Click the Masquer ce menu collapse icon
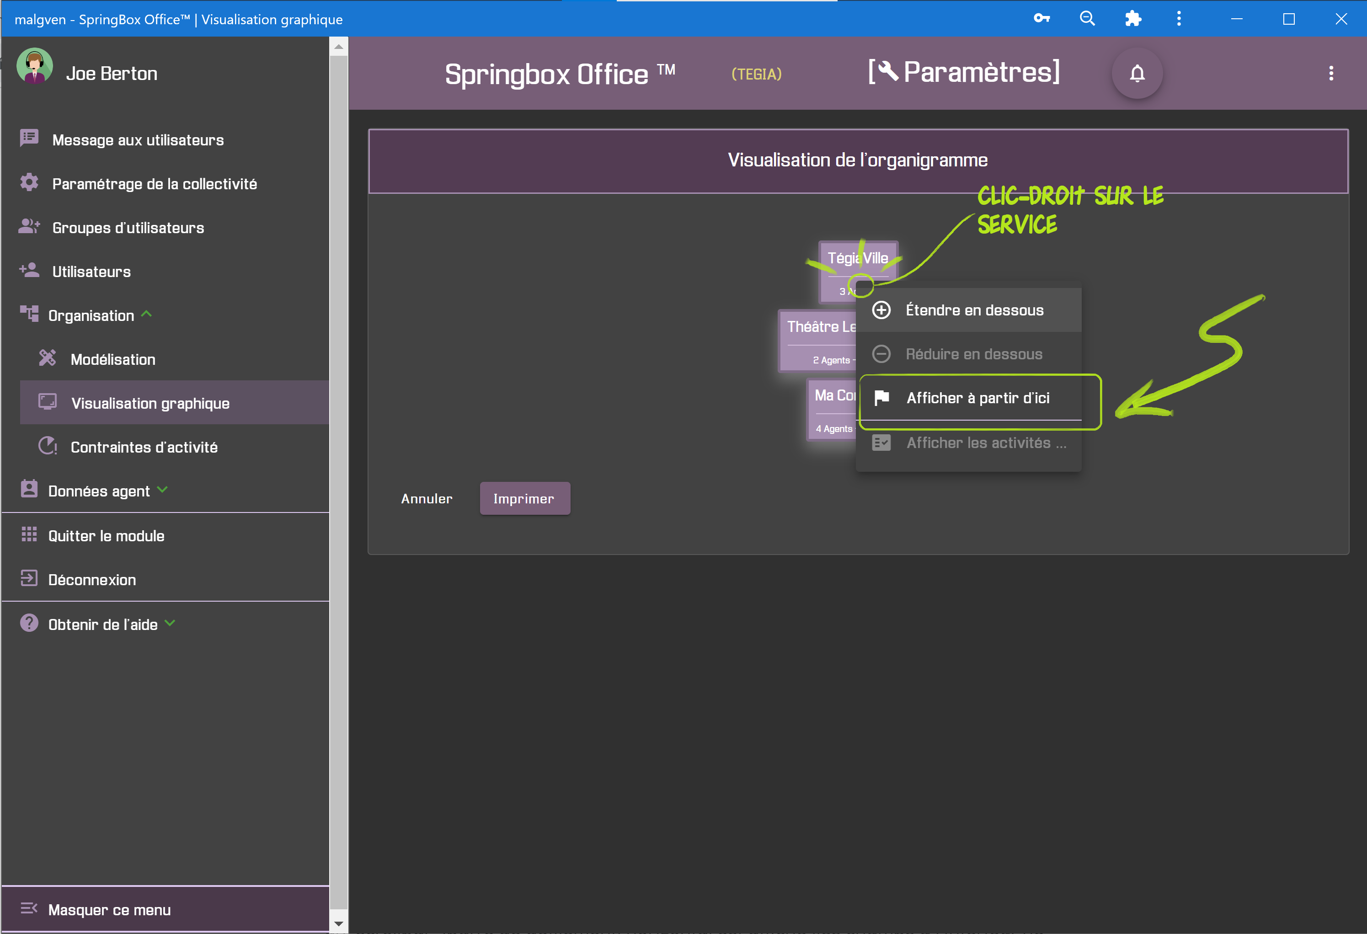1367x934 pixels. 29,908
